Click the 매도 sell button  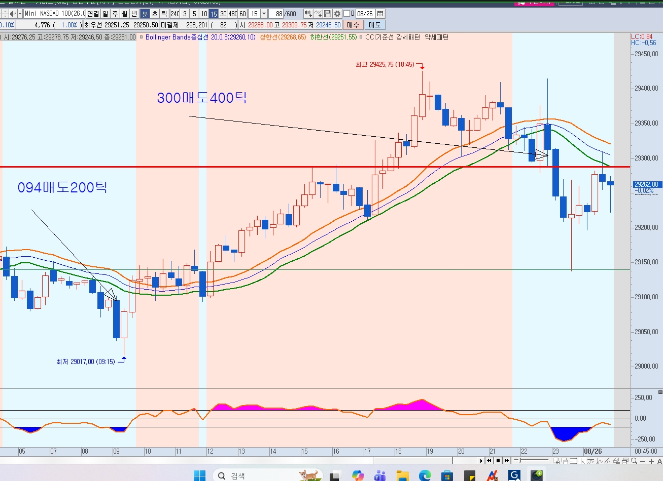(x=375, y=24)
